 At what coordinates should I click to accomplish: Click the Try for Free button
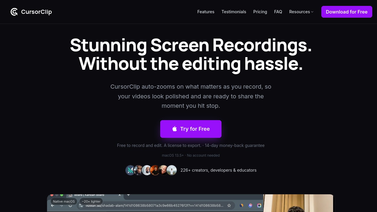191,129
